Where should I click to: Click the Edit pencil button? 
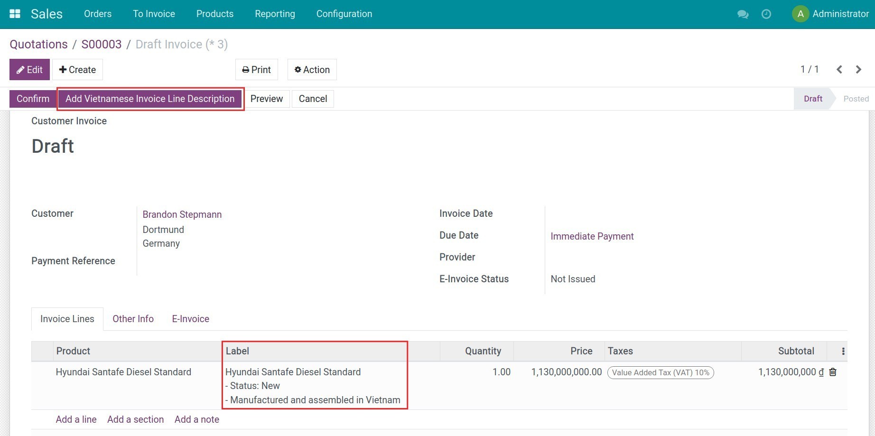29,69
